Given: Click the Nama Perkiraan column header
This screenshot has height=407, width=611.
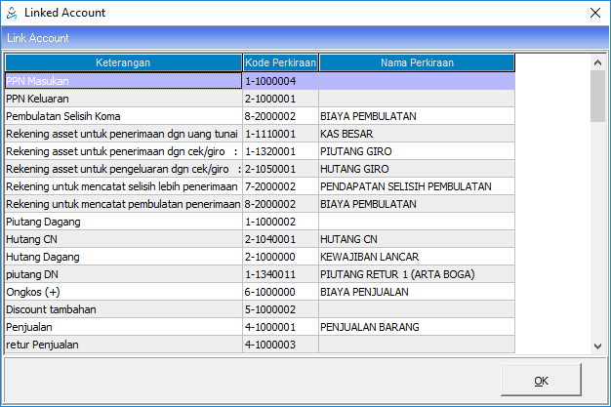Looking at the screenshot, I should (x=416, y=62).
